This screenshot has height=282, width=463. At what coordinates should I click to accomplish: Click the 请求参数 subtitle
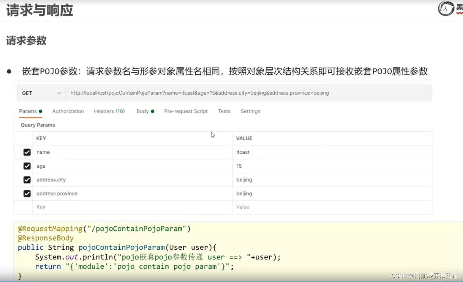tap(26, 40)
